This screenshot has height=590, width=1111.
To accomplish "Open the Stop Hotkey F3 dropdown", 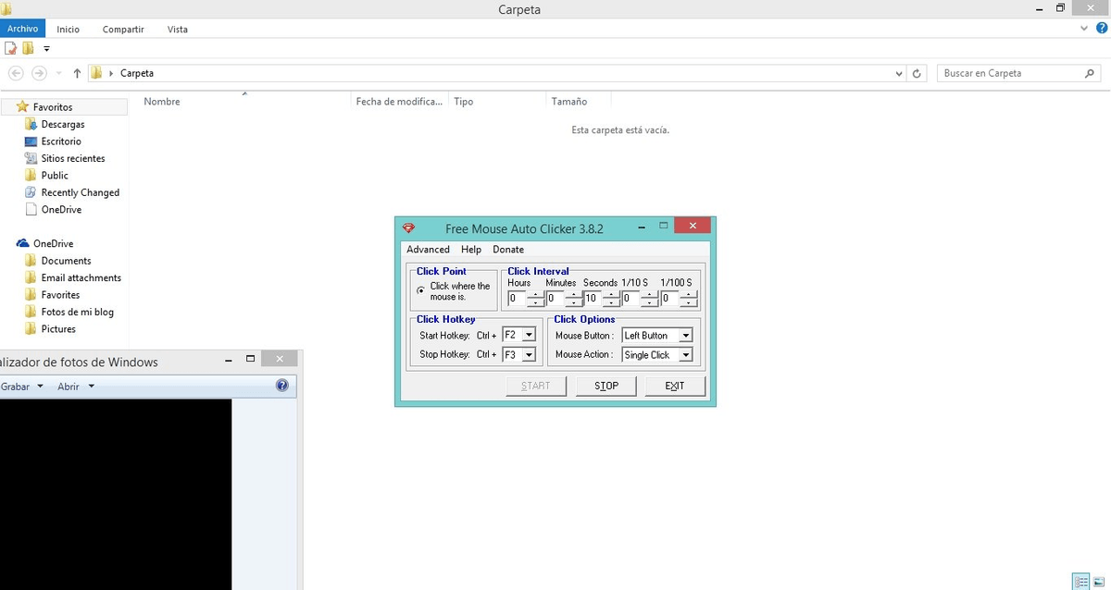I will (526, 353).
